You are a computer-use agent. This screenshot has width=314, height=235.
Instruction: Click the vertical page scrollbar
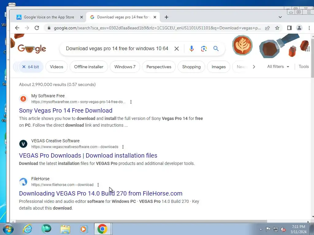pyautogui.click(x=312, y=58)
